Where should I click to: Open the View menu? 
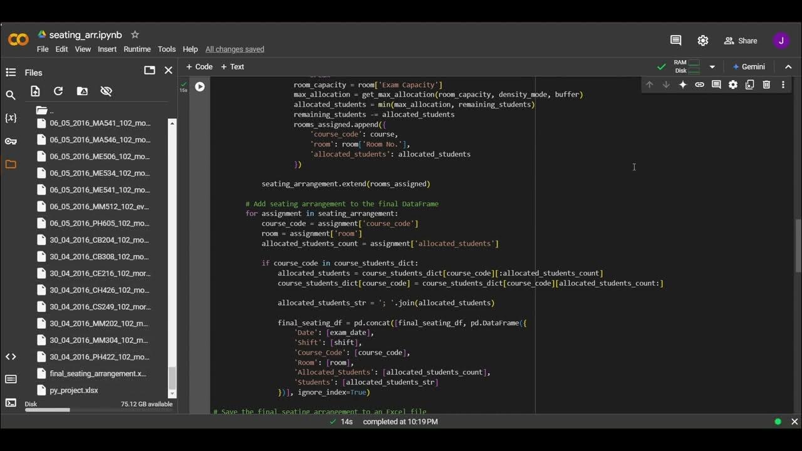pos(83,49)
